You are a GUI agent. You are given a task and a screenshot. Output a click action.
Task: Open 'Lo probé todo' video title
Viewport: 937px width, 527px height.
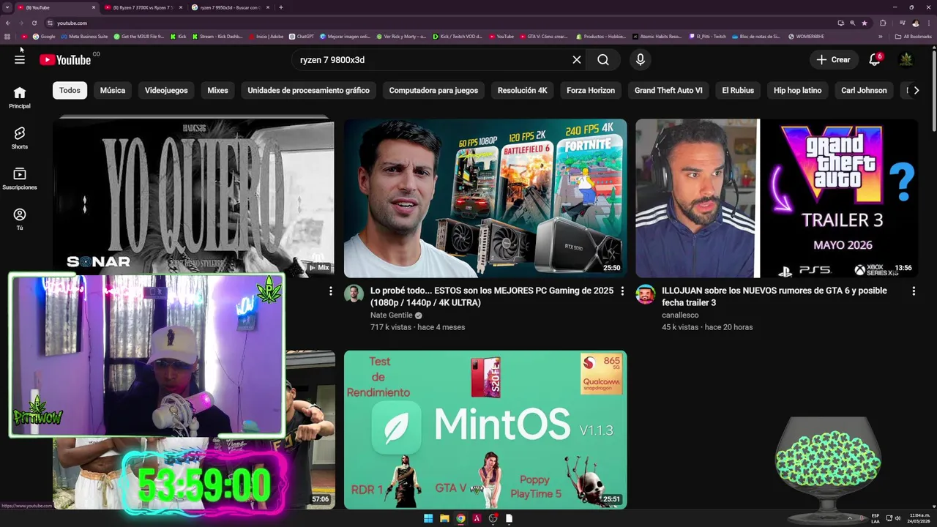click(x=492, y=296)
